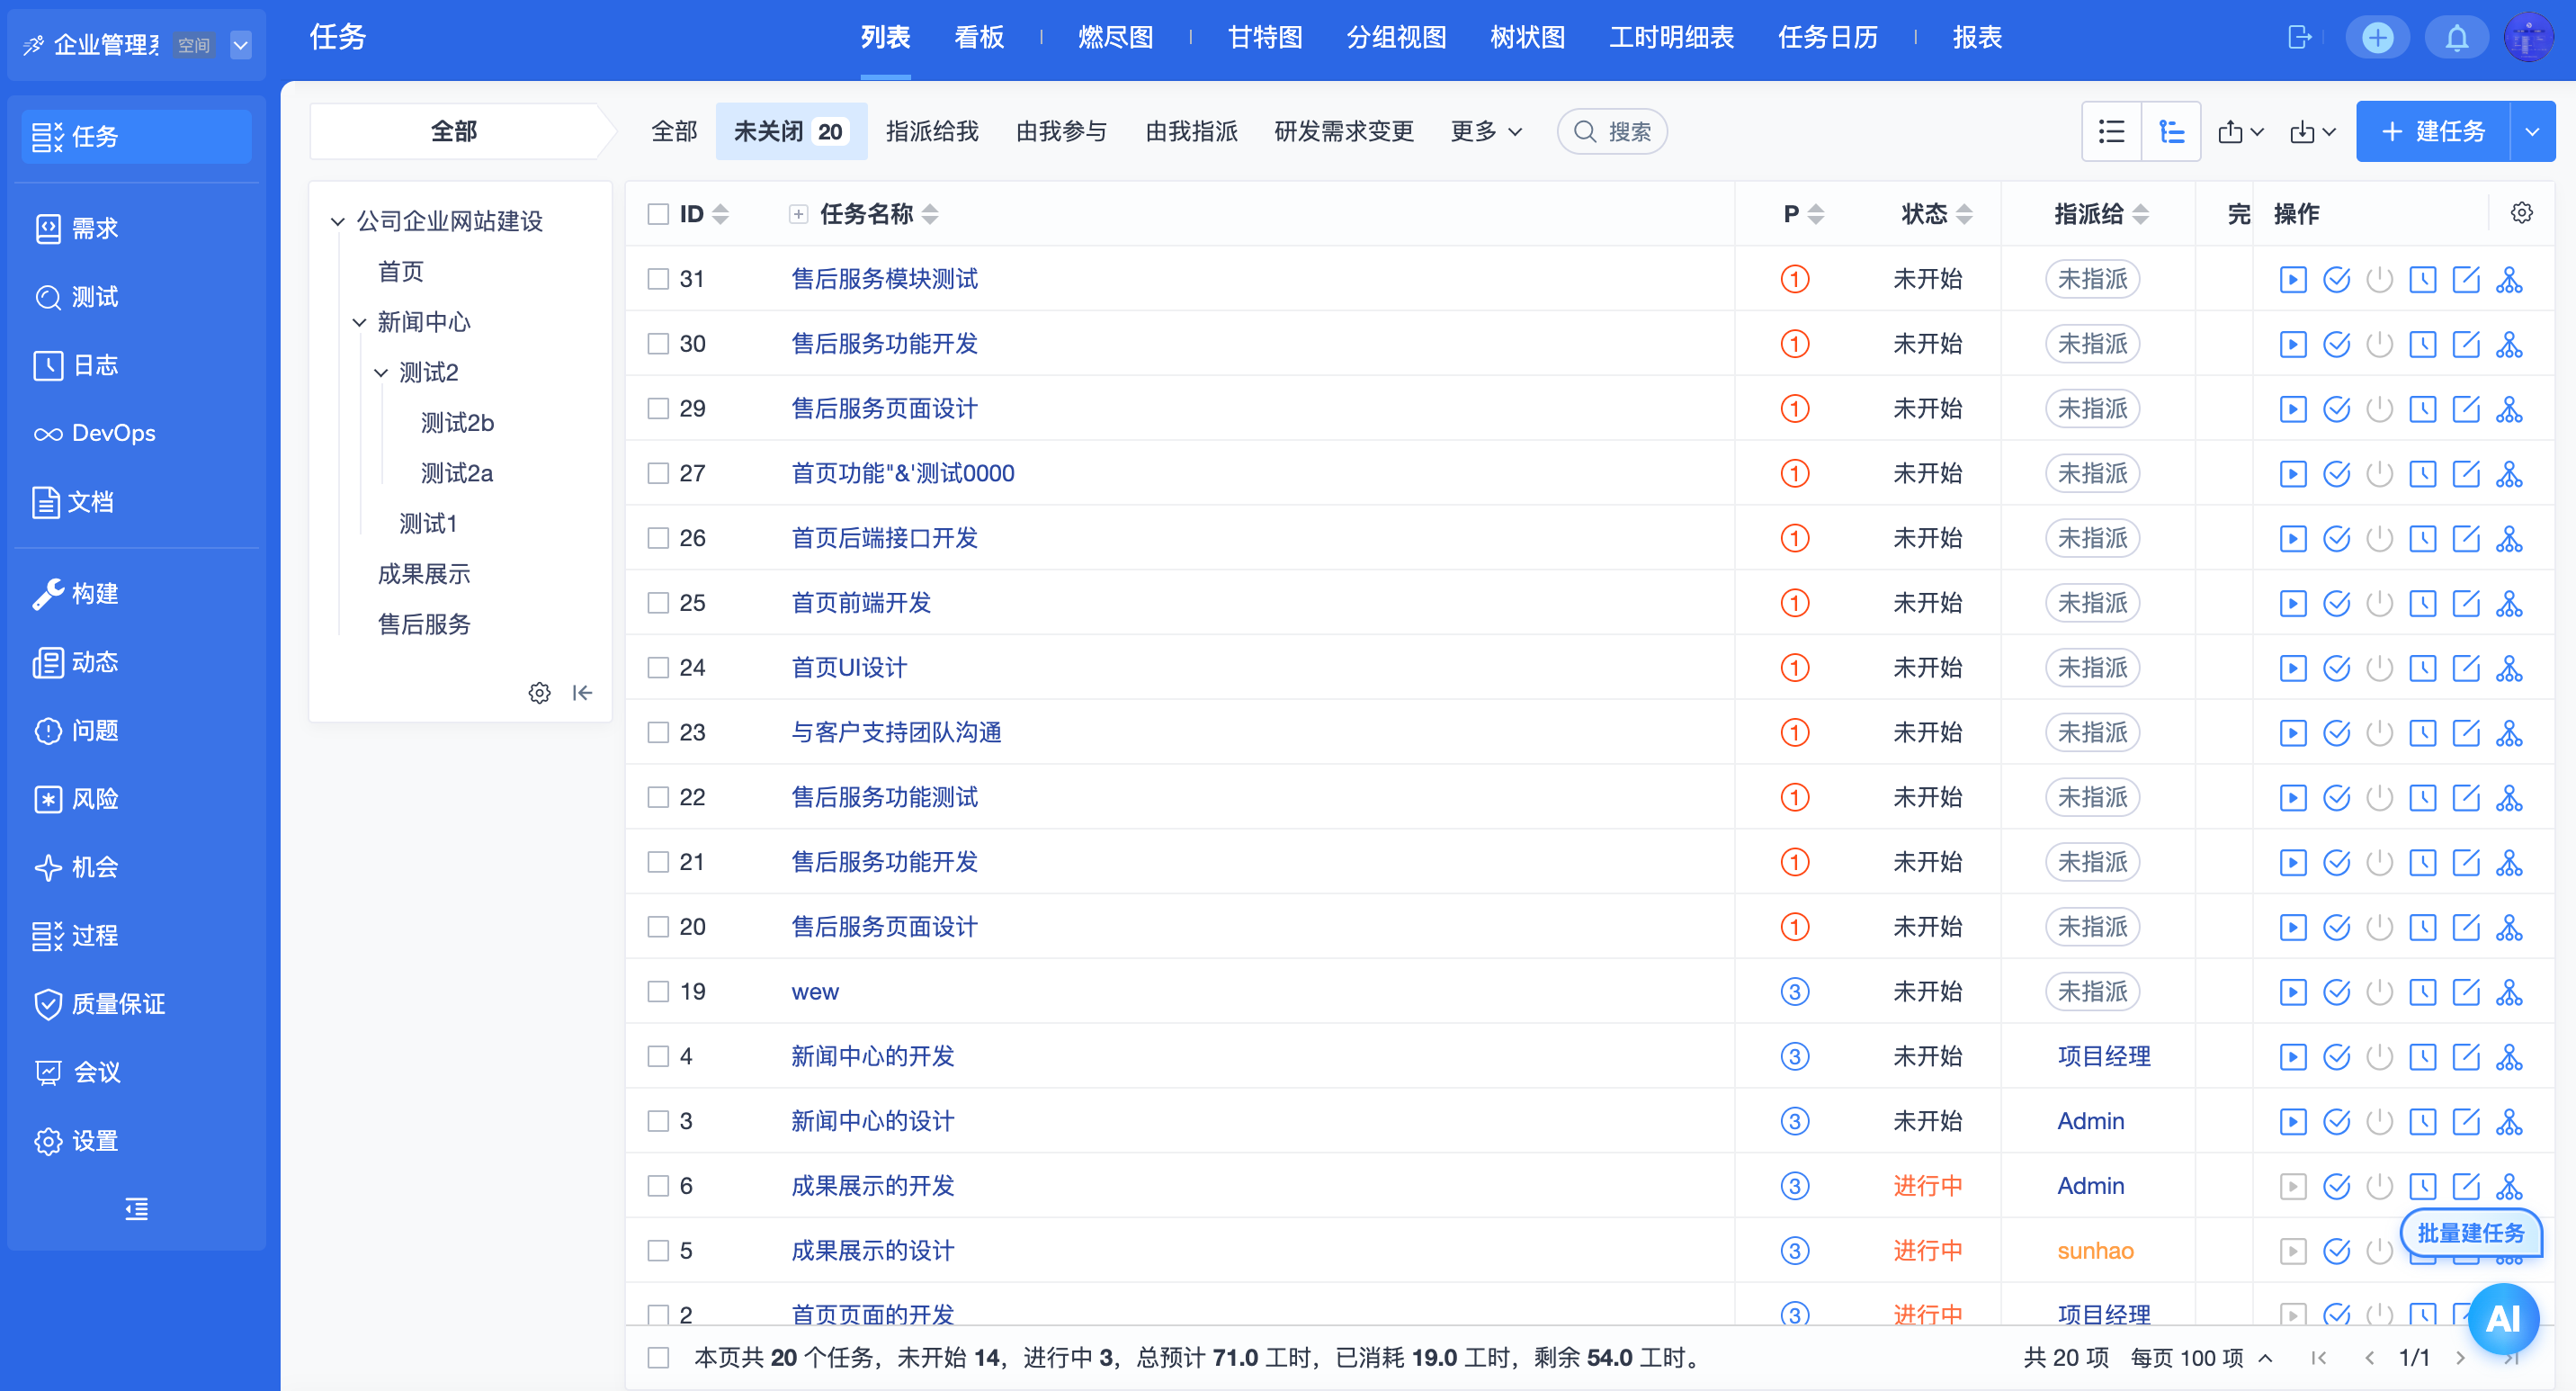Switch to the 甘特图 tab
Viewport: 2576px width, 1391px height.
pos(1264,38)
